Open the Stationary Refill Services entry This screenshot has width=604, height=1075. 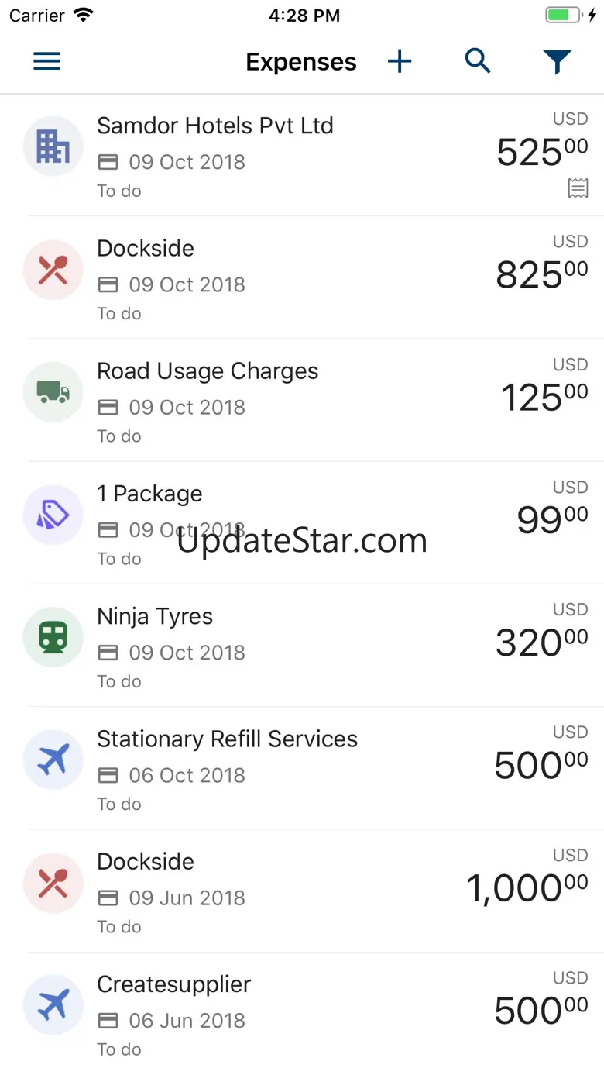coord(227,739)
